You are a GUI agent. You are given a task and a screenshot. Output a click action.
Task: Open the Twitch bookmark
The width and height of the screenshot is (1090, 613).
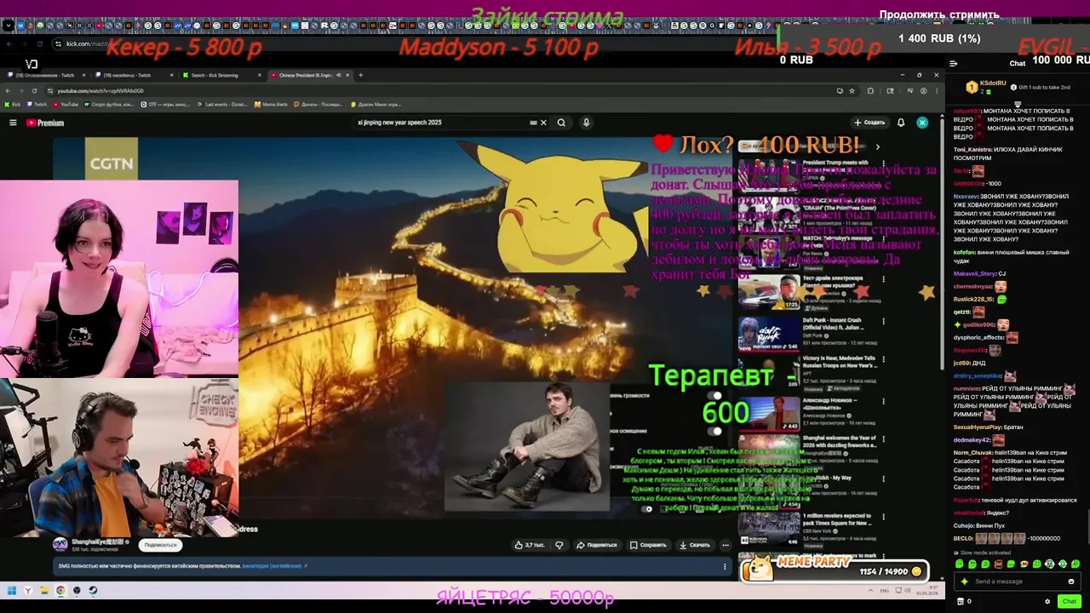click(x=37, y=105)
